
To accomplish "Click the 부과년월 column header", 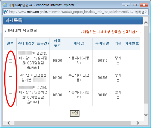I will pos(102,44).
